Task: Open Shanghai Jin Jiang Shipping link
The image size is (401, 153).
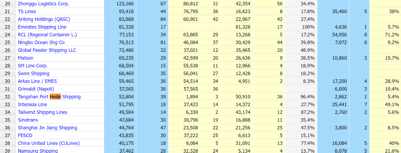Action: tap(47, 128)
